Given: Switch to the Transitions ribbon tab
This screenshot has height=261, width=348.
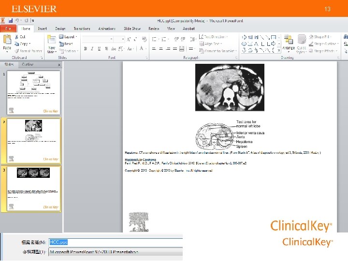Looking at the screenshot, I should pyautogui.click(x=82, y=29).
